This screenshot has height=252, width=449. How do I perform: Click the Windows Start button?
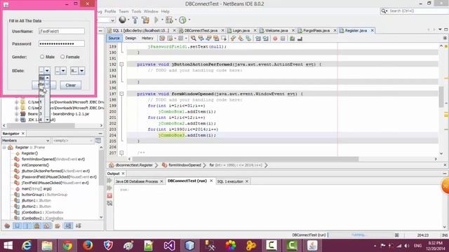tap(8, 246)
